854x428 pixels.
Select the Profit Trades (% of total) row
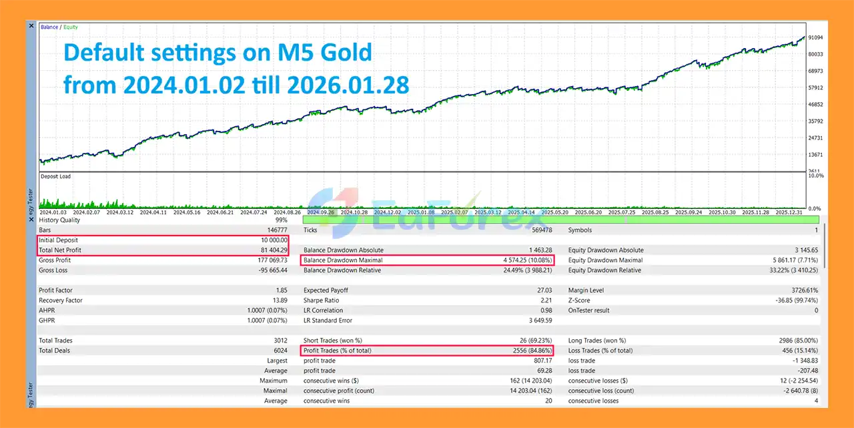click(427, 351)
